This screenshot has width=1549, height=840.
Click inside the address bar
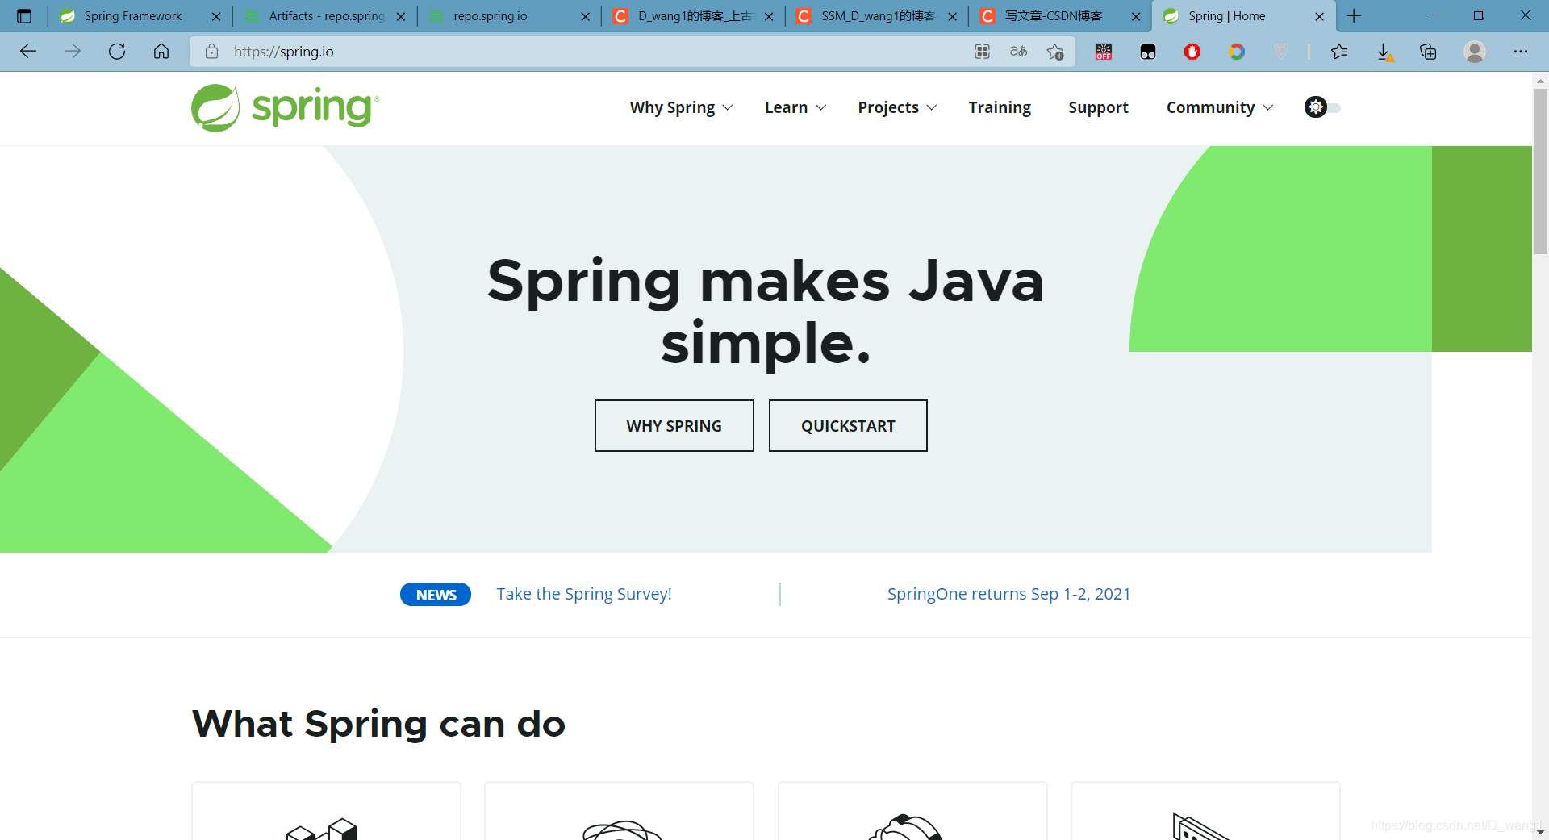tap(484, 51)
